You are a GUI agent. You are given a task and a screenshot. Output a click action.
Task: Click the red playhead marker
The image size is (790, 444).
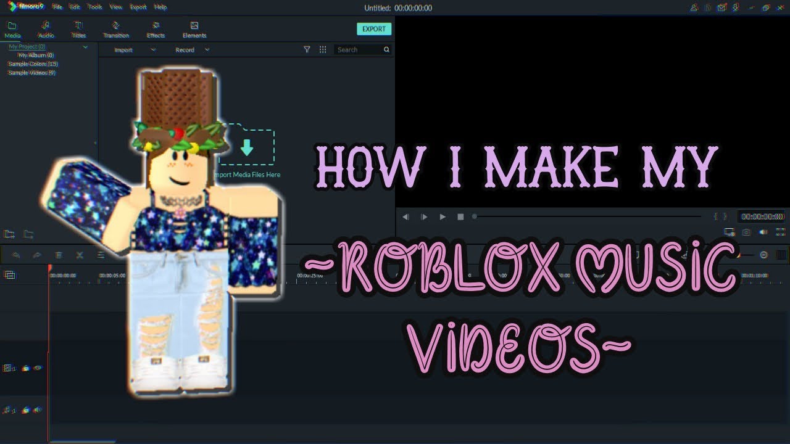coord(49,269)
